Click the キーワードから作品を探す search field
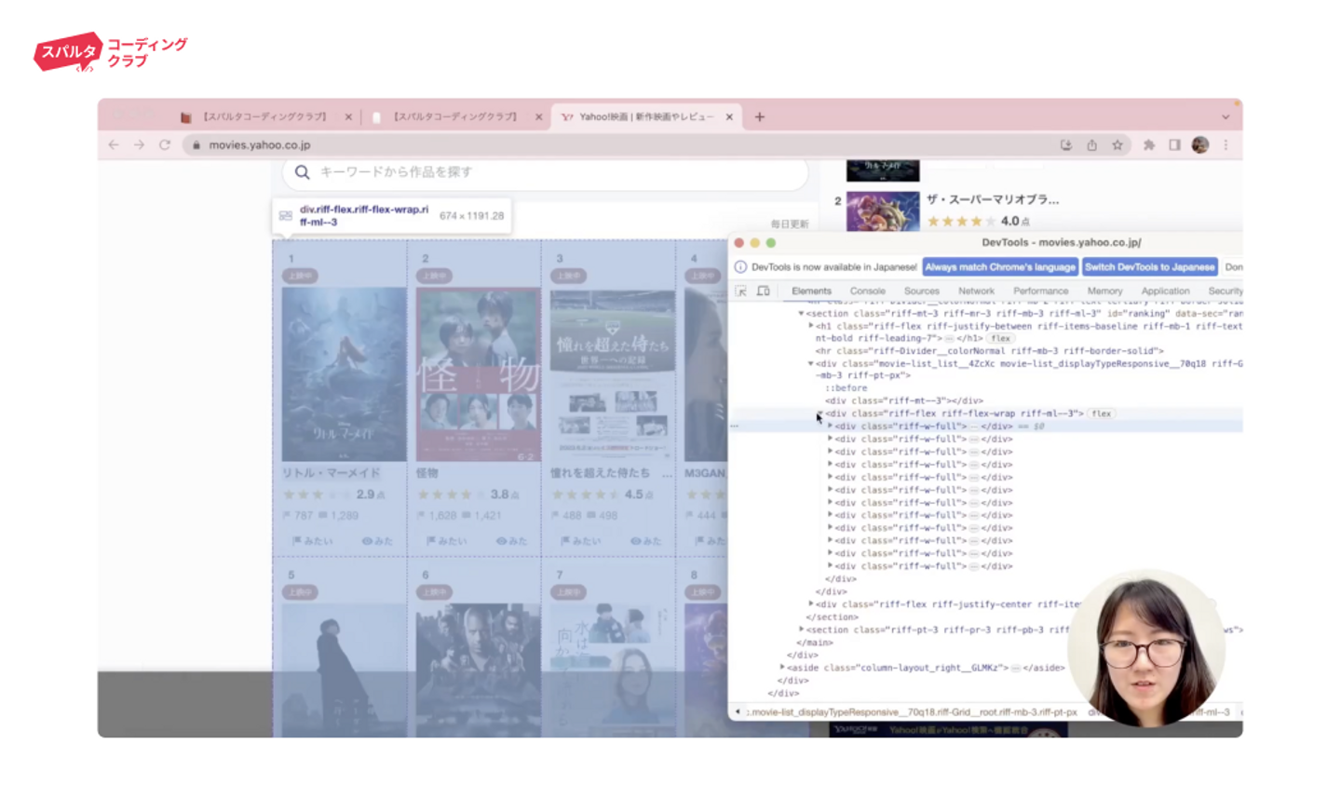 (x=545, y=172)
